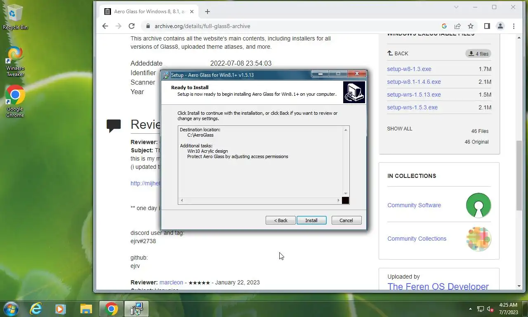
Task: Go Back in the setup wizard
Action: [x=280, y=220]
